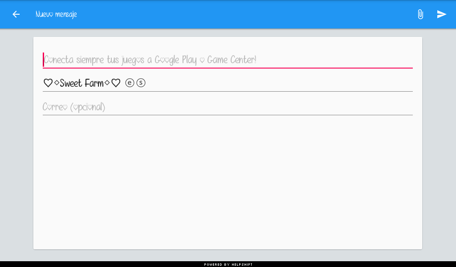Click the circled s character in name field
This screenshot has height=267, width=456.
click(x=141, y=83)
